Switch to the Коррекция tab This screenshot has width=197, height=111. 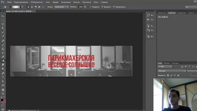tap(182, 13)
